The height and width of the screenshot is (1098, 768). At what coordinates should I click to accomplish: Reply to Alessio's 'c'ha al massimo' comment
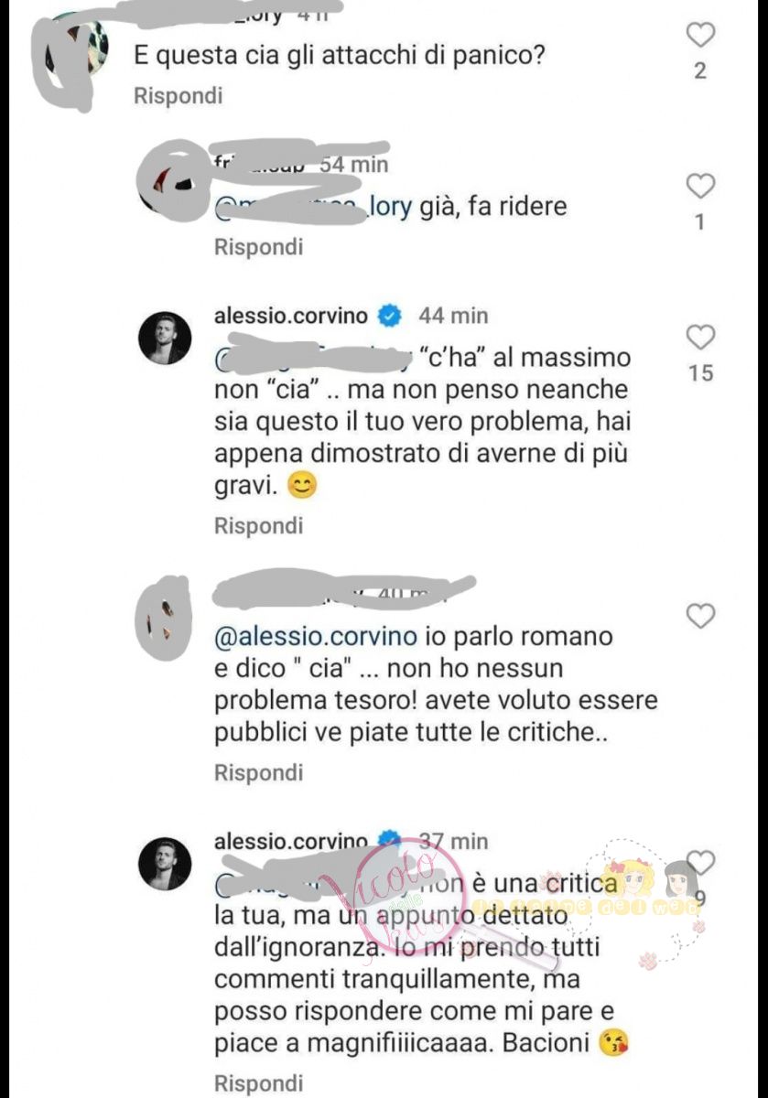(x=258, y=526)
